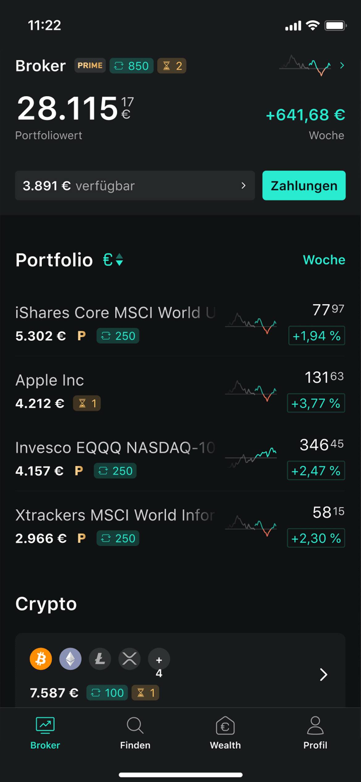The height and width of the screenshot is (782, 361).
Task: Tap the PRIME membership badge
Action: click(90, 65)
